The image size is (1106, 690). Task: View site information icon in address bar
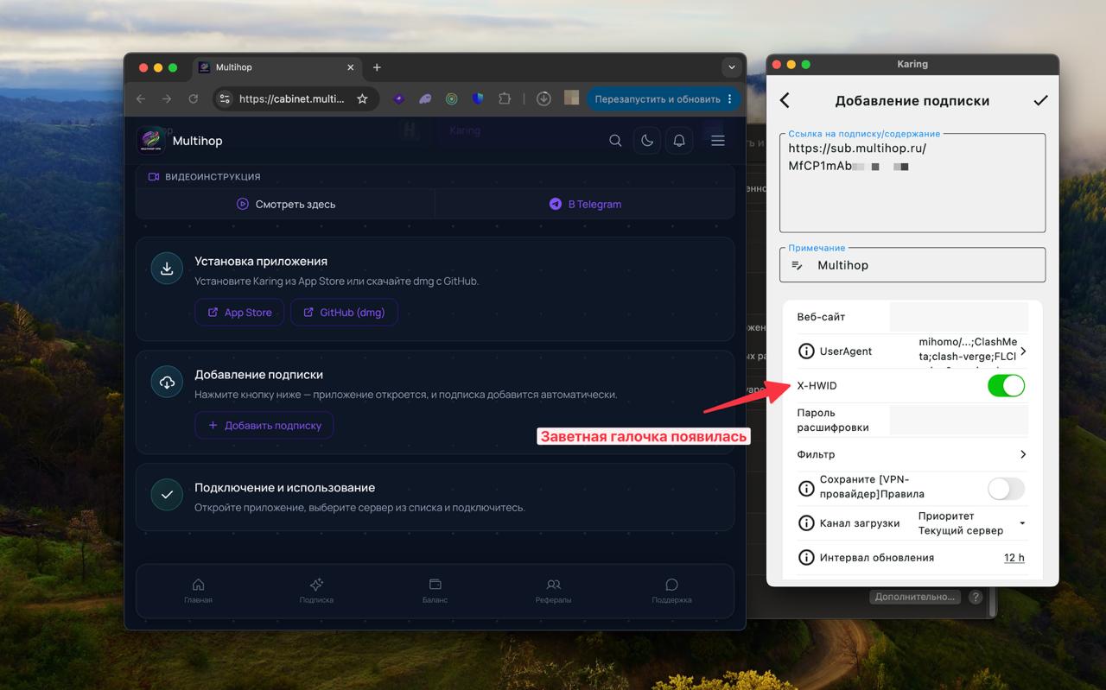225,99
